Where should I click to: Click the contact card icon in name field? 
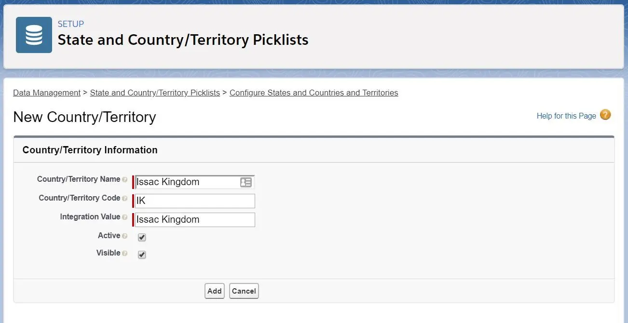tap(246, 182)
